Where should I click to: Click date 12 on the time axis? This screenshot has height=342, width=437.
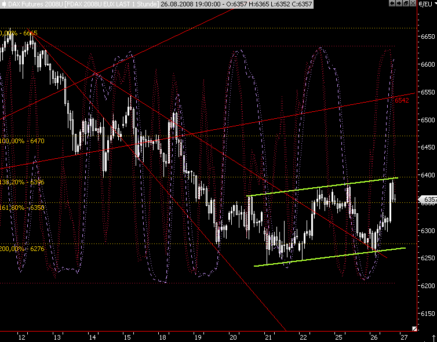click(22, 337)
